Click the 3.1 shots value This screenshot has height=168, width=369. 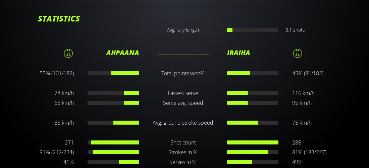point(295,30)
